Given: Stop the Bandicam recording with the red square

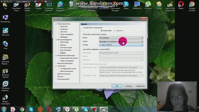Looking at the screenshot, I should point(42,2).
